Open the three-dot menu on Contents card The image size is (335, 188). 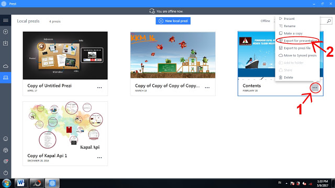click(315, 88)
